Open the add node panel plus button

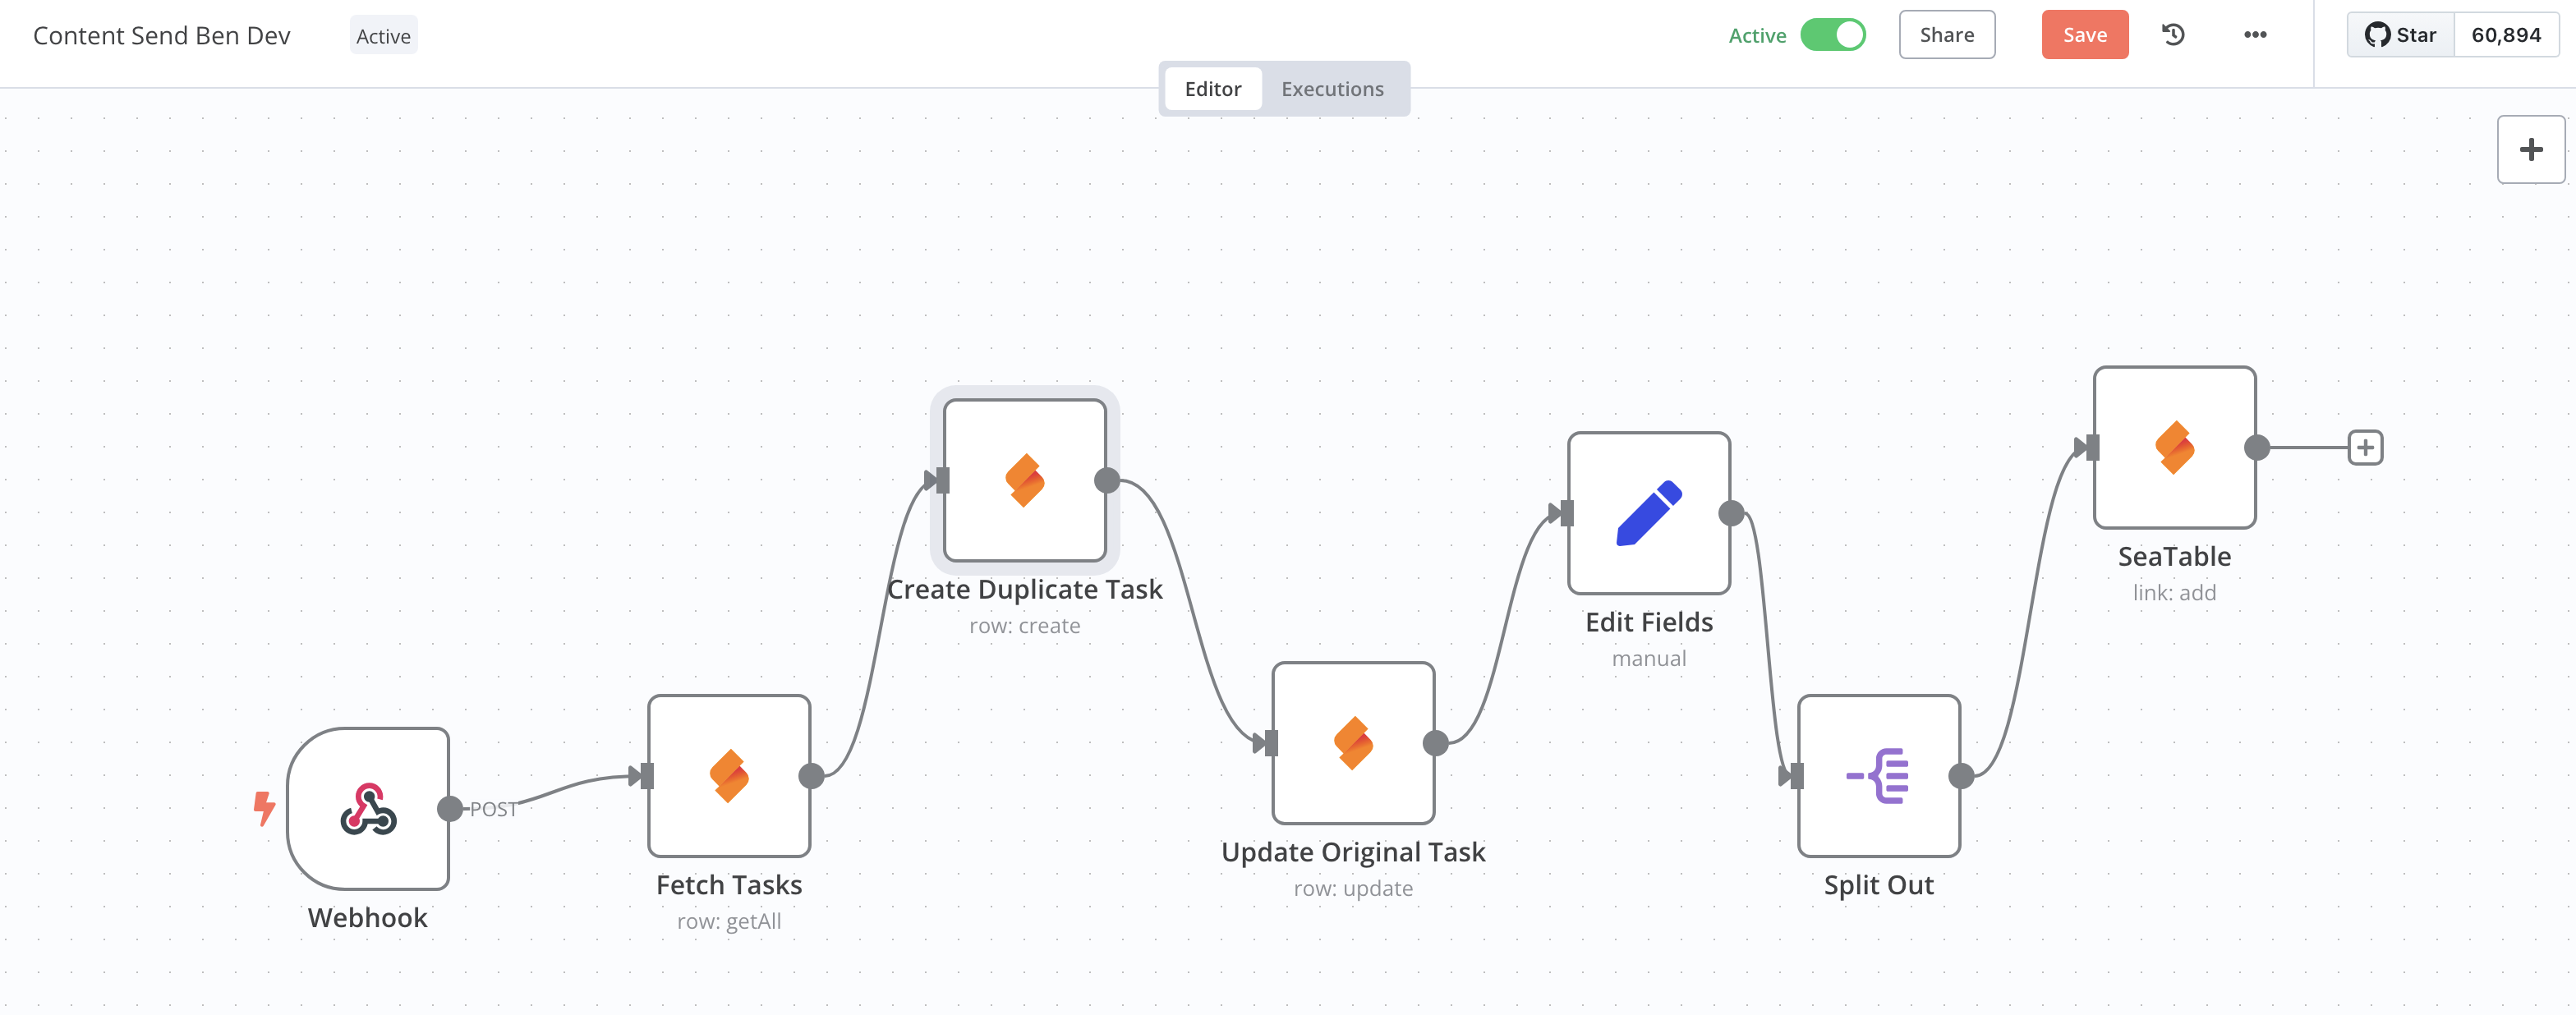[x=2531, y=150]
